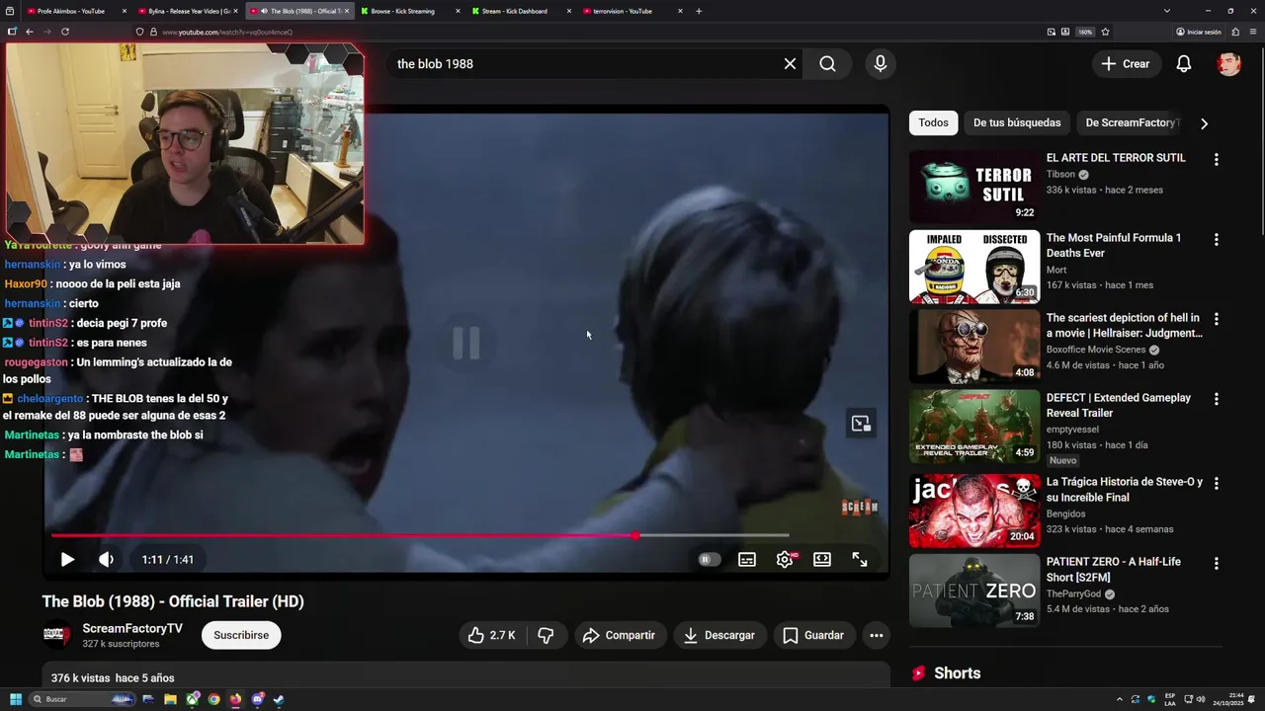1265x711 pixels.
Task: Click the Descargar button
Action: [719, 635]
